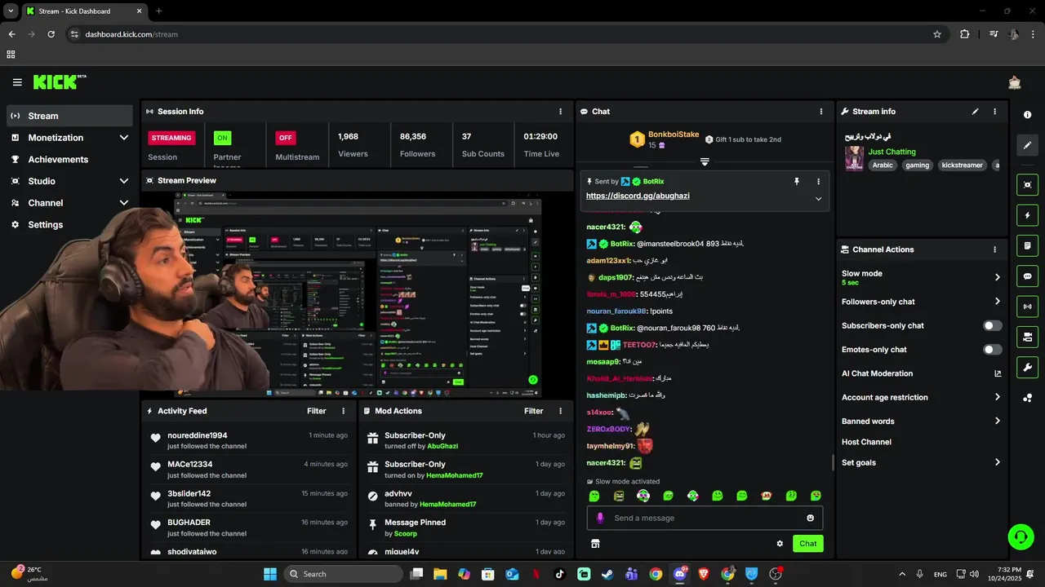
Task: Select the kickstreamer stream tag
Action: (x=962, y=165)
